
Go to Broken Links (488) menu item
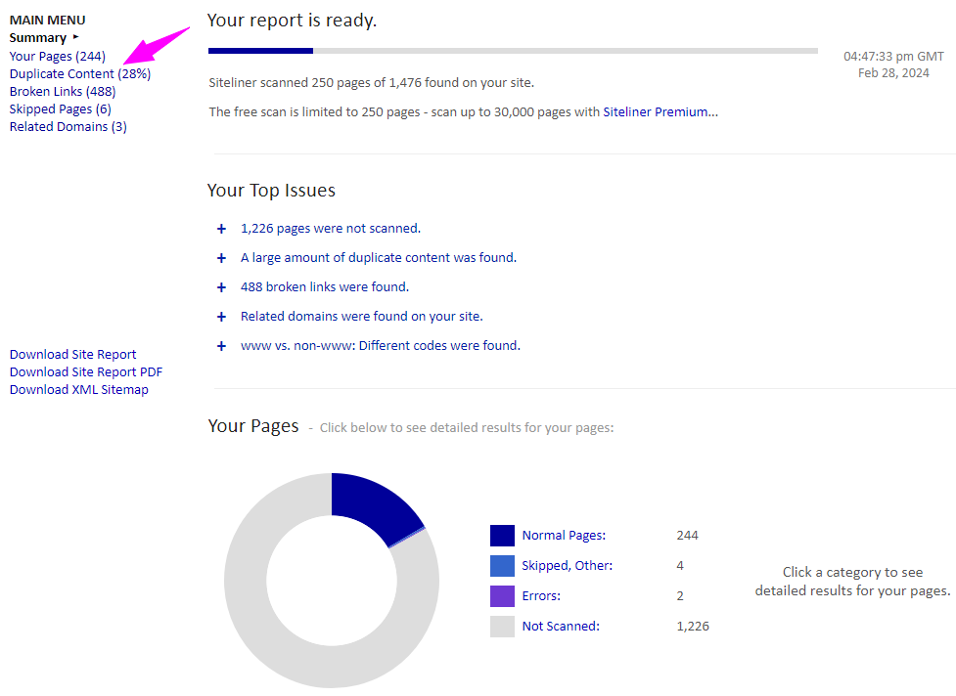pyautogui.click(x=62, y=92)
